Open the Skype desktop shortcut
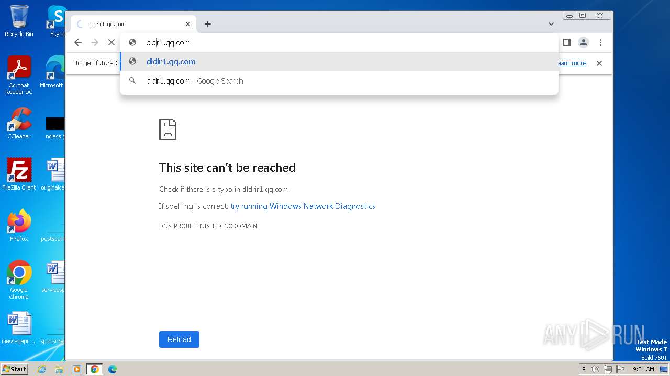Image resolution: width=670 pixels, height=376 pixels. click(57, 21)
